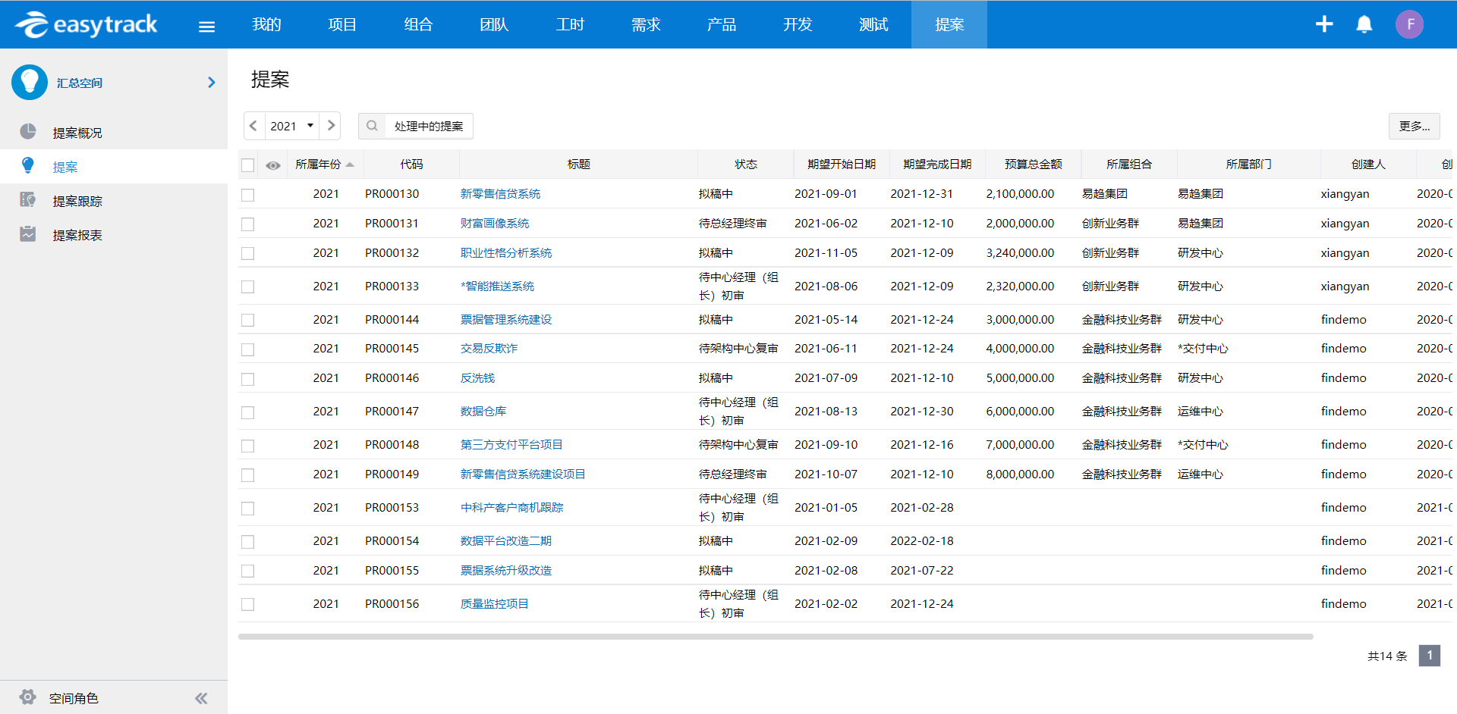Screen dimensions: 1457x714
Task: Open the user avatar F menu
Action: [1410, 24]
